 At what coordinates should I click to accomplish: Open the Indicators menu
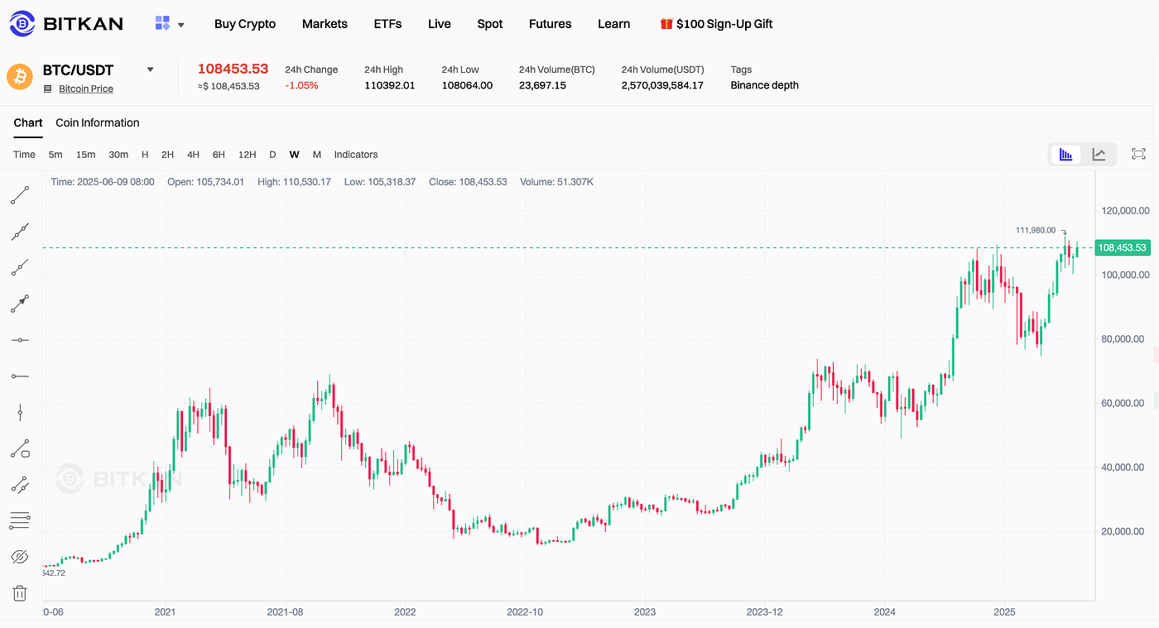pyautogui.click(x=356, y=155)
